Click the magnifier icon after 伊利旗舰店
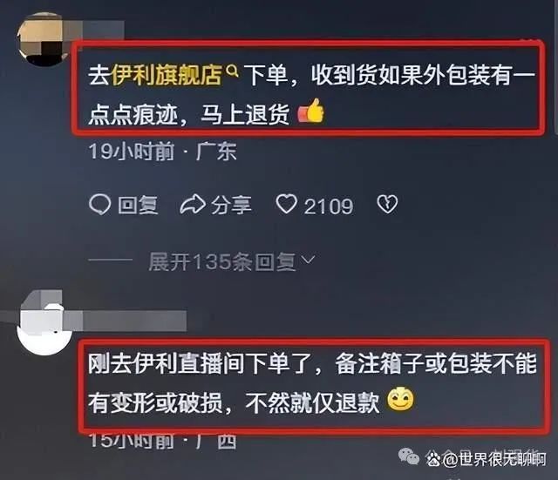558x480 pixels. point(233,71)
